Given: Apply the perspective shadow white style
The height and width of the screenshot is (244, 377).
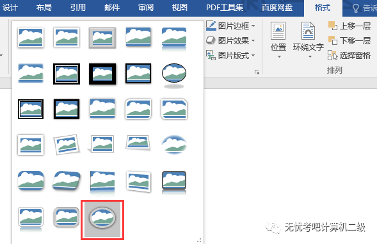Looking at the screenshot, I should 101,144.
